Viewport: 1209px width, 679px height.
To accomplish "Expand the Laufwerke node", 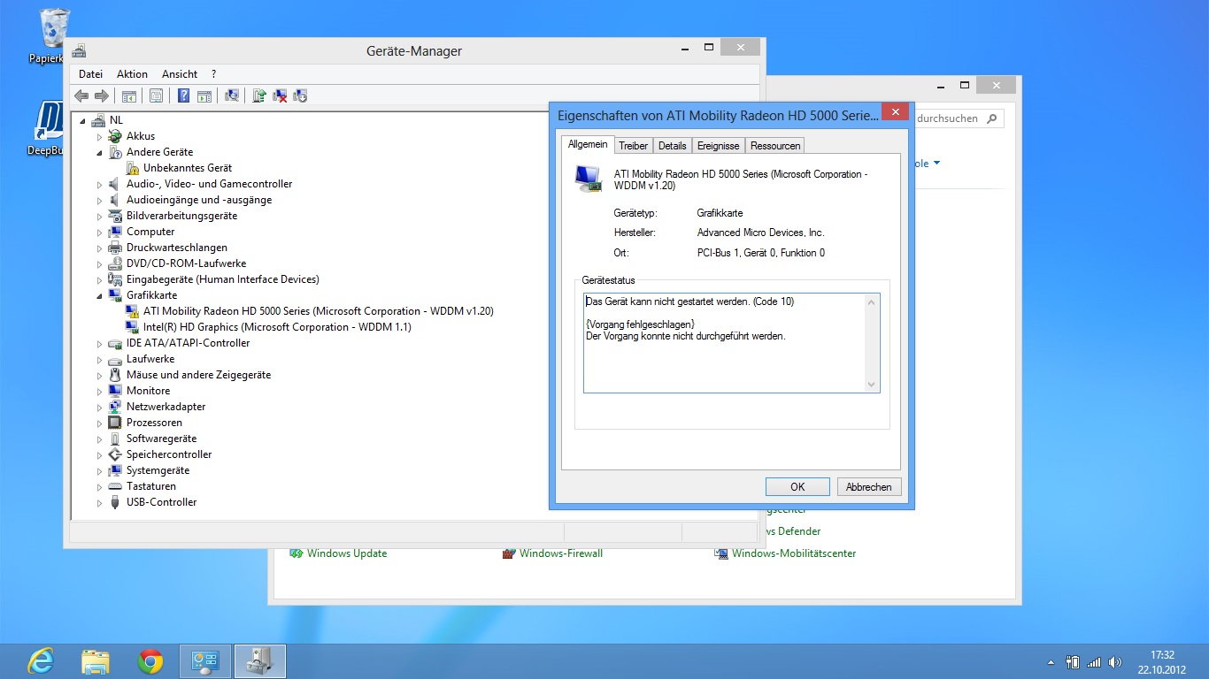I will tap(100, 359).
